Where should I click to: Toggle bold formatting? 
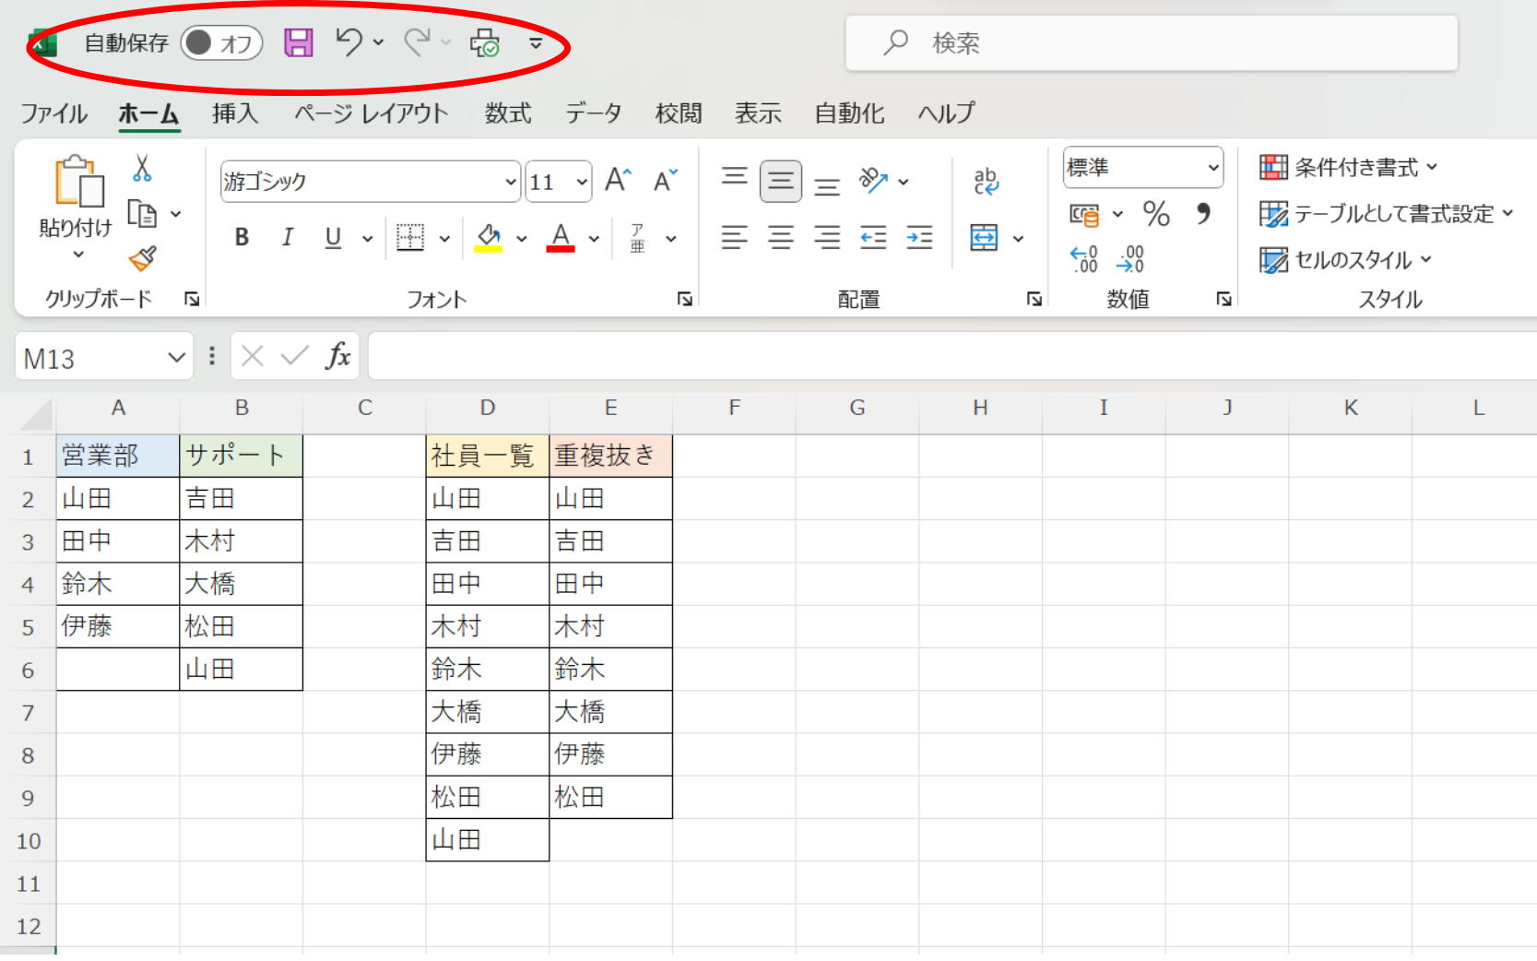242,238
